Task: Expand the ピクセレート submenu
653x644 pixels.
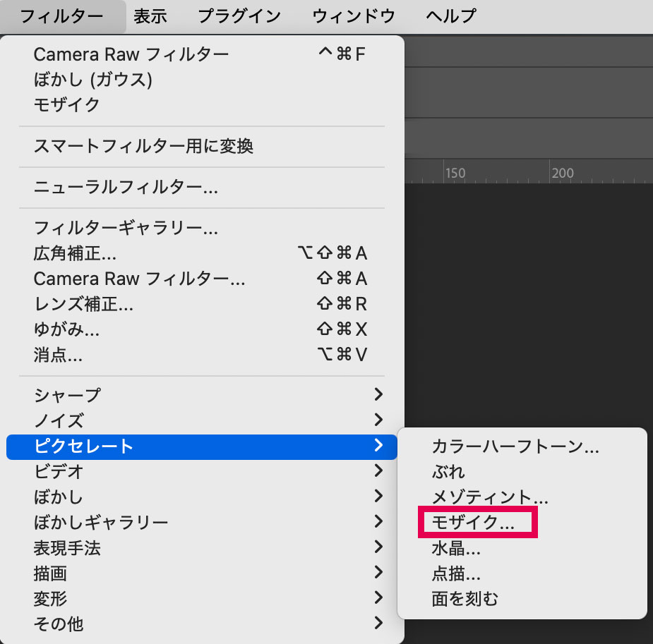Action: tap(202, 446)
